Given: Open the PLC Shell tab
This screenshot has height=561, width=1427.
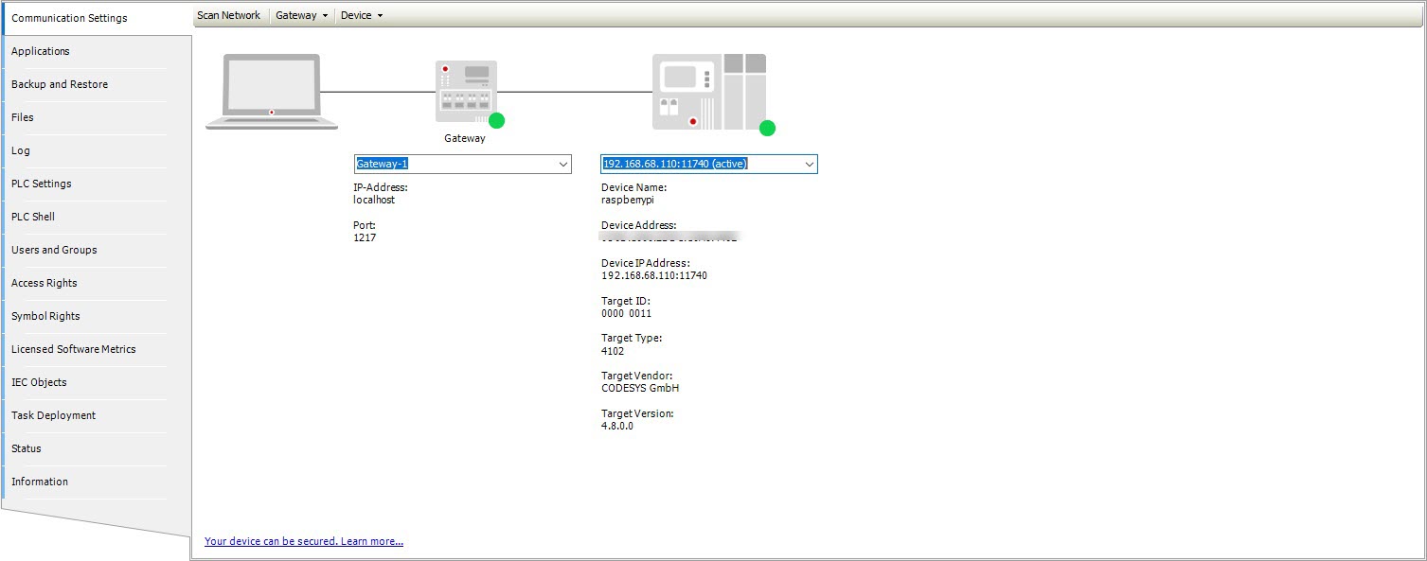Looking at the screenshot, I should (32, 217).
